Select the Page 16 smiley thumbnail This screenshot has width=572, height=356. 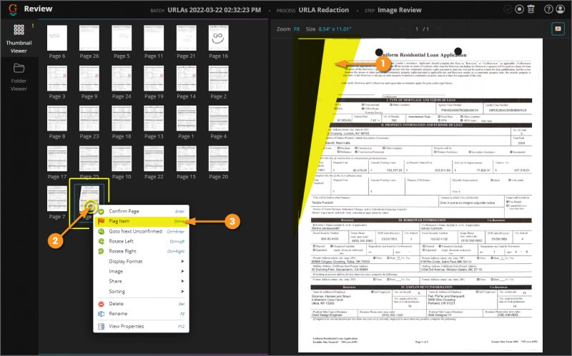pos(219,38)
